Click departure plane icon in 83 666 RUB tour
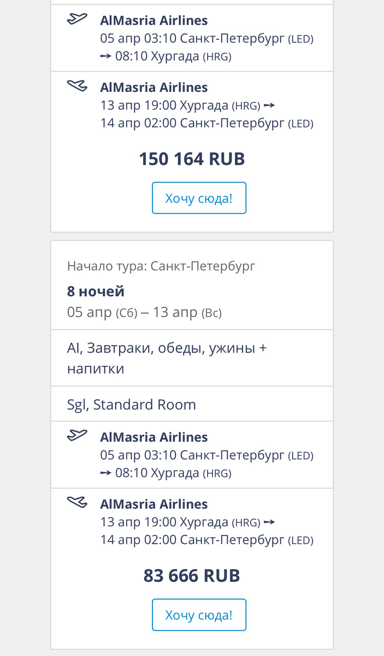384x656 pixels. 77,436
